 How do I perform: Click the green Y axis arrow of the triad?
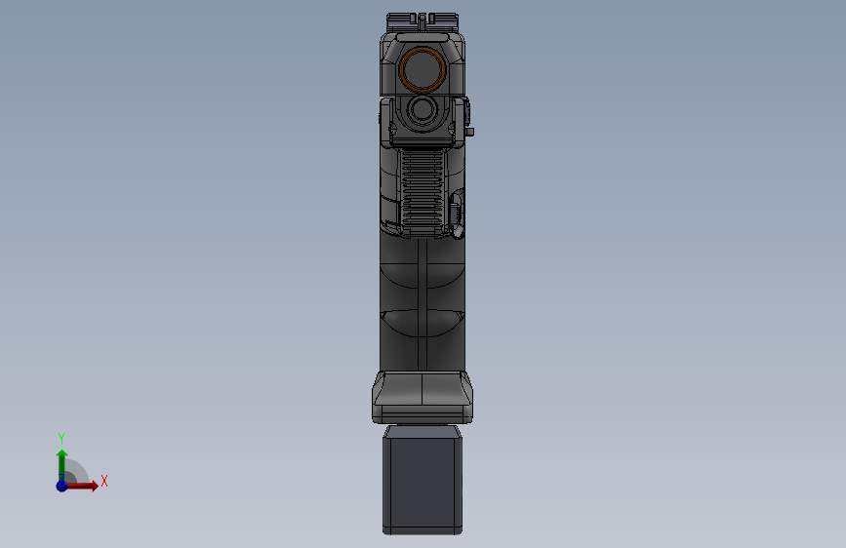(x=62, y=465)
